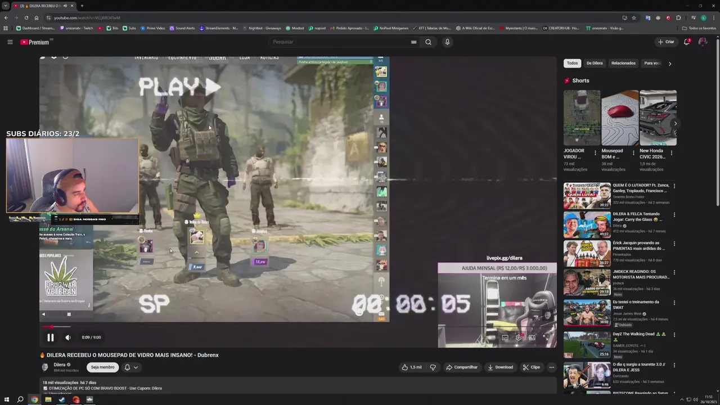Open New Honda Civic 2026 short
720x405 pixels.
[x=658, y=118]
